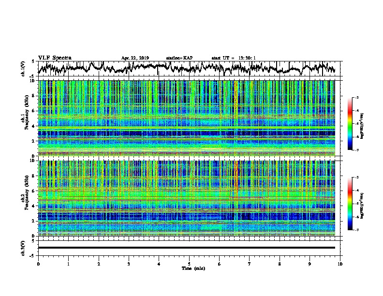This screenshot has width=383, height=296.
Task: Click the "Time (min)" axis title
Action: (193, 268)
